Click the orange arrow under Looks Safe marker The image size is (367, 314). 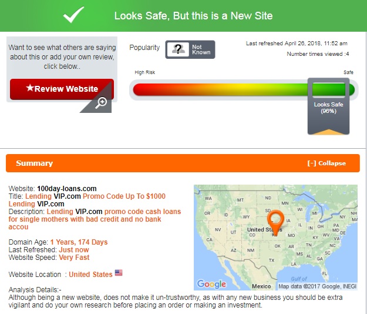pos(328,132)
